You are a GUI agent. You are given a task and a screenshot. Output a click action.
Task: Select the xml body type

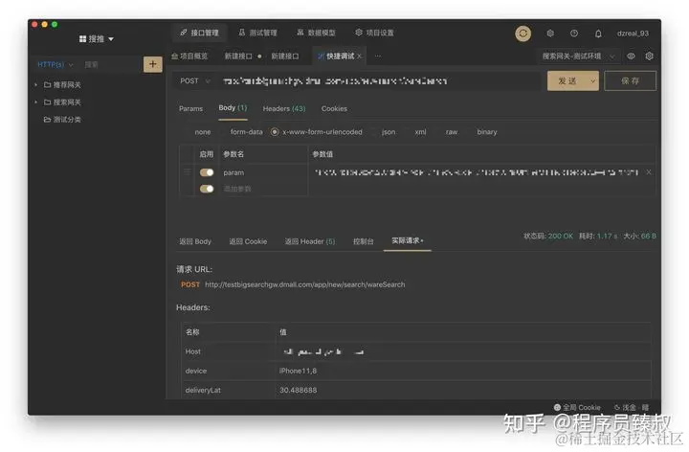[420, 132]
